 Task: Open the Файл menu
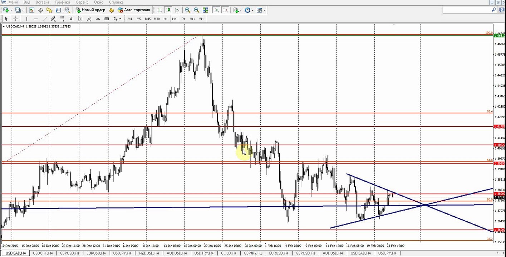[13, 2]
